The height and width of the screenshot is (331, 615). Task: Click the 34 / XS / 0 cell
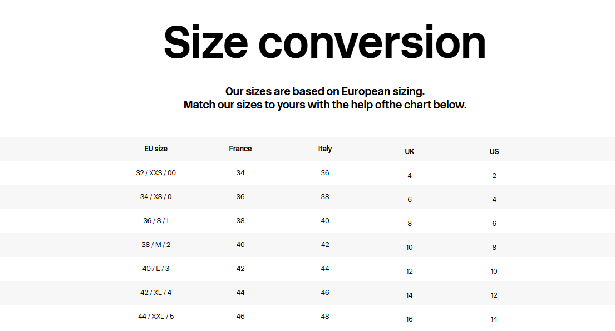coord(156,197)
